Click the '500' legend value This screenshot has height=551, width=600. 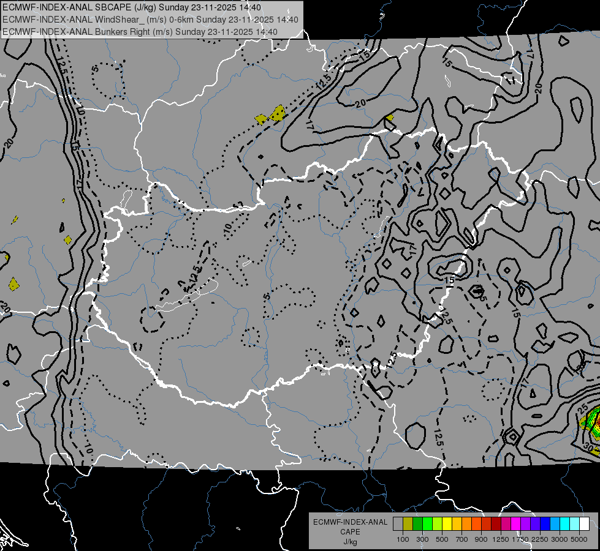point(442,539)
